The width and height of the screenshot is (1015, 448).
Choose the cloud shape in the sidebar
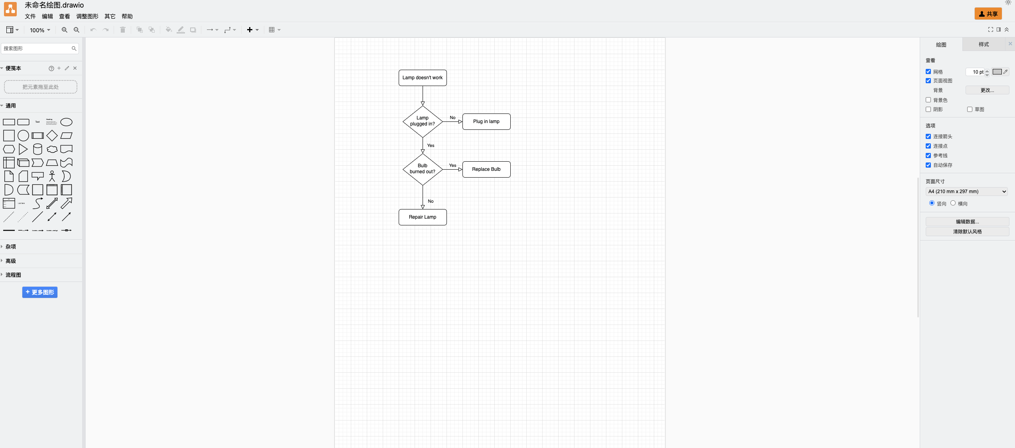point(52,149)
